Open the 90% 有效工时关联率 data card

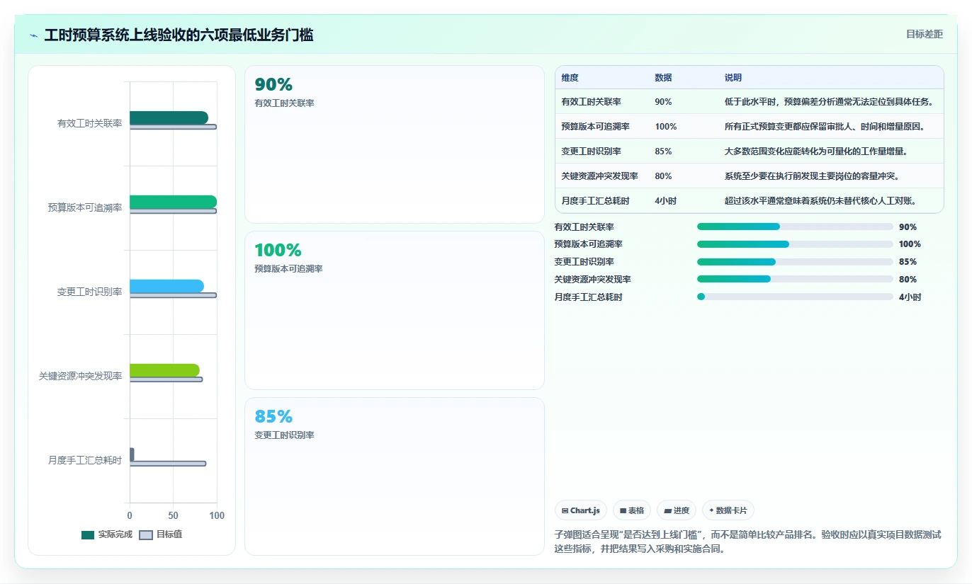click(x=395, y=144)
